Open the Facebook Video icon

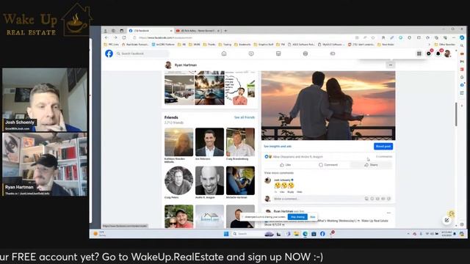[x=251, y=54]
